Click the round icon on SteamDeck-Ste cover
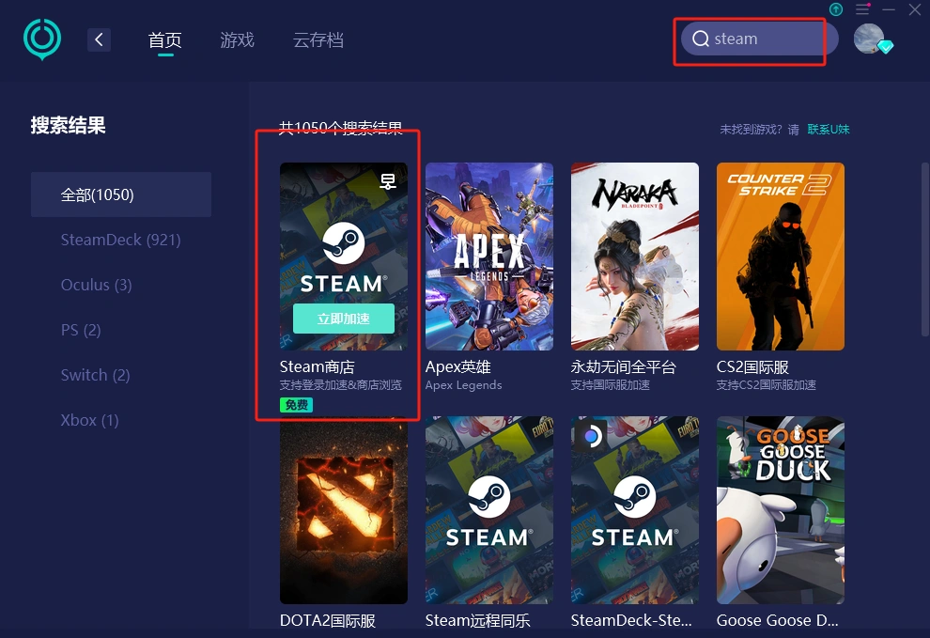 pyautogui.click(x=591, y=436)
